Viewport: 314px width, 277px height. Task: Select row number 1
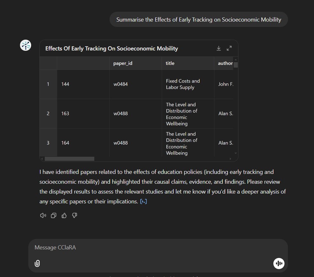48,84
